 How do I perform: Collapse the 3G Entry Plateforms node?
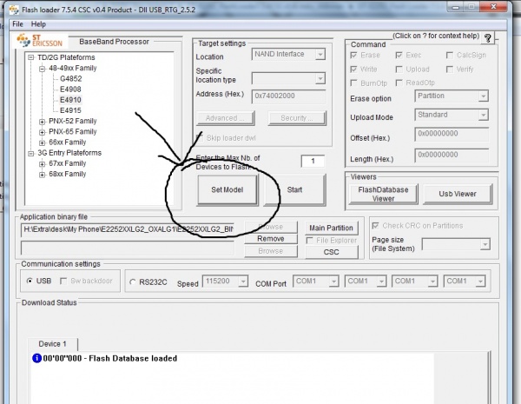point(31,153)
